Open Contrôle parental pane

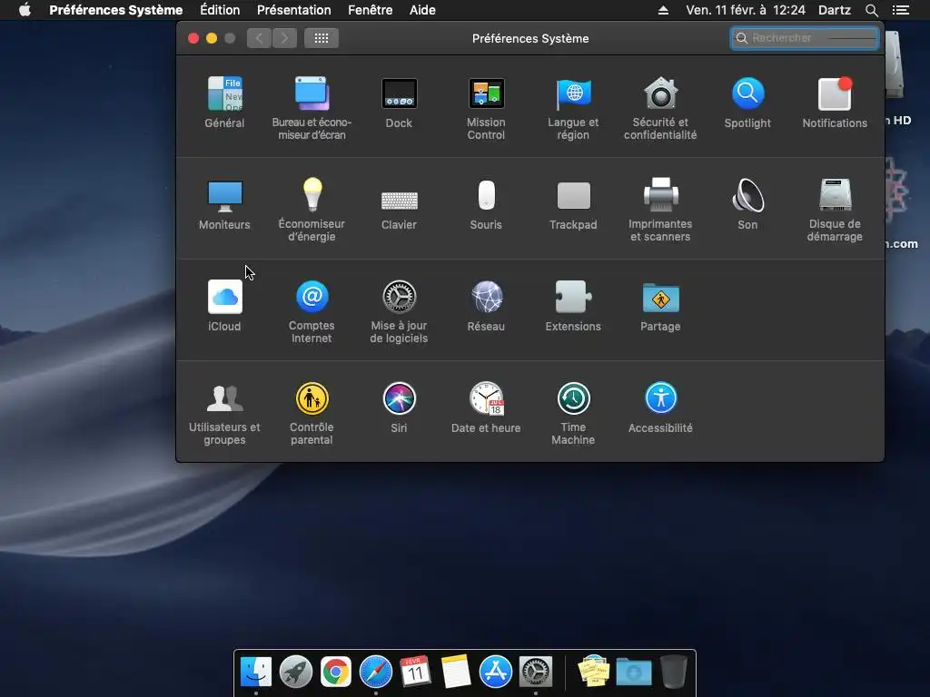(x=312, y=413)
